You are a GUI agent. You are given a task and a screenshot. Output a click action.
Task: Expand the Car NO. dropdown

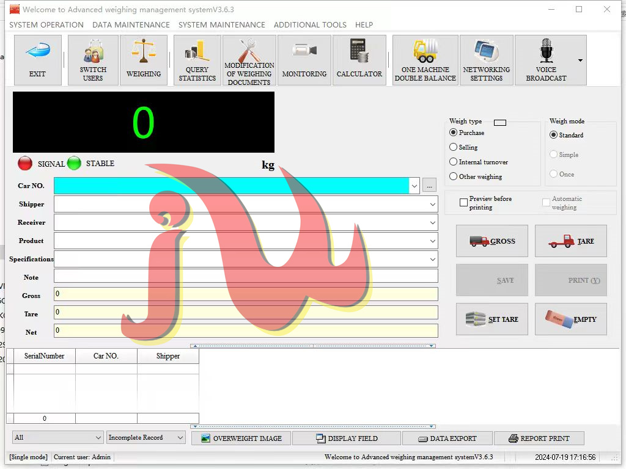[414, 186]
